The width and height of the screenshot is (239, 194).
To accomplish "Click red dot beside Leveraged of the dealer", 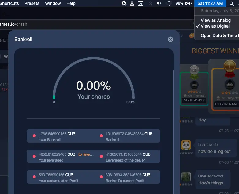I will click(x=101, y=156).
